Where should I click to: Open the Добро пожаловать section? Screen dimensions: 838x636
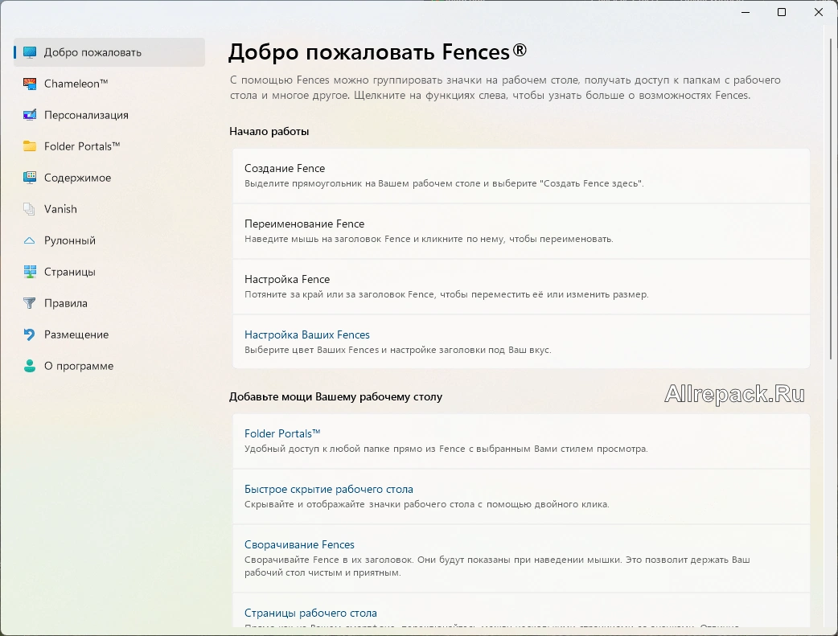point(109,52)
